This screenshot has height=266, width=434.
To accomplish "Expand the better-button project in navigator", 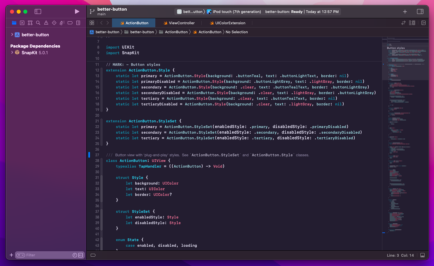I will point(12,35).
